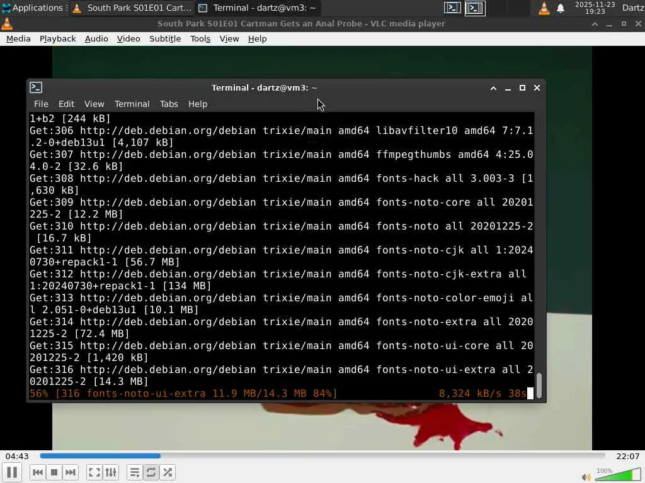The image size is (645, 483).
Task: Click Terminal window title bar icon
Action: click(36, 87)
